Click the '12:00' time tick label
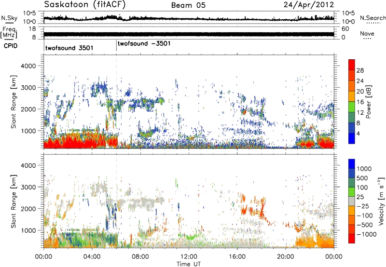Screen dimensions: 386x267 189,257
